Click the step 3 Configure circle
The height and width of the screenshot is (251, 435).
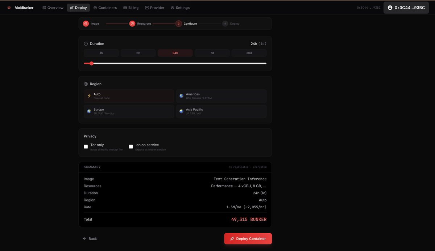(179, 24)
